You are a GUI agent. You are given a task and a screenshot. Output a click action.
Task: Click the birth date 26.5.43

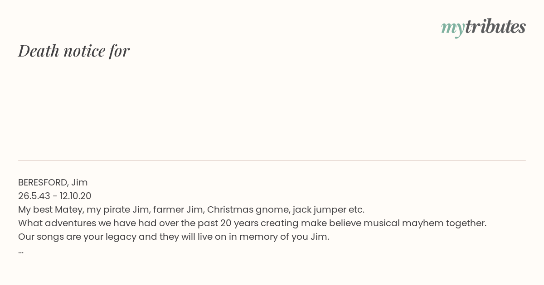34,196
